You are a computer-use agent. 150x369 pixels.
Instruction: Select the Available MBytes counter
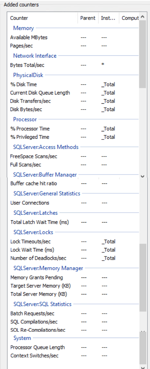74,37
